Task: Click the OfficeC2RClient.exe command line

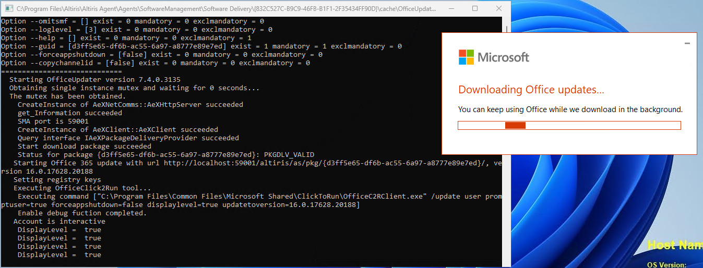Action: (x=252, y=200)
